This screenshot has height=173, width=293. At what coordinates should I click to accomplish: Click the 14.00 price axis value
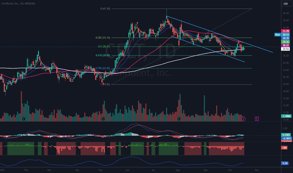286,105
